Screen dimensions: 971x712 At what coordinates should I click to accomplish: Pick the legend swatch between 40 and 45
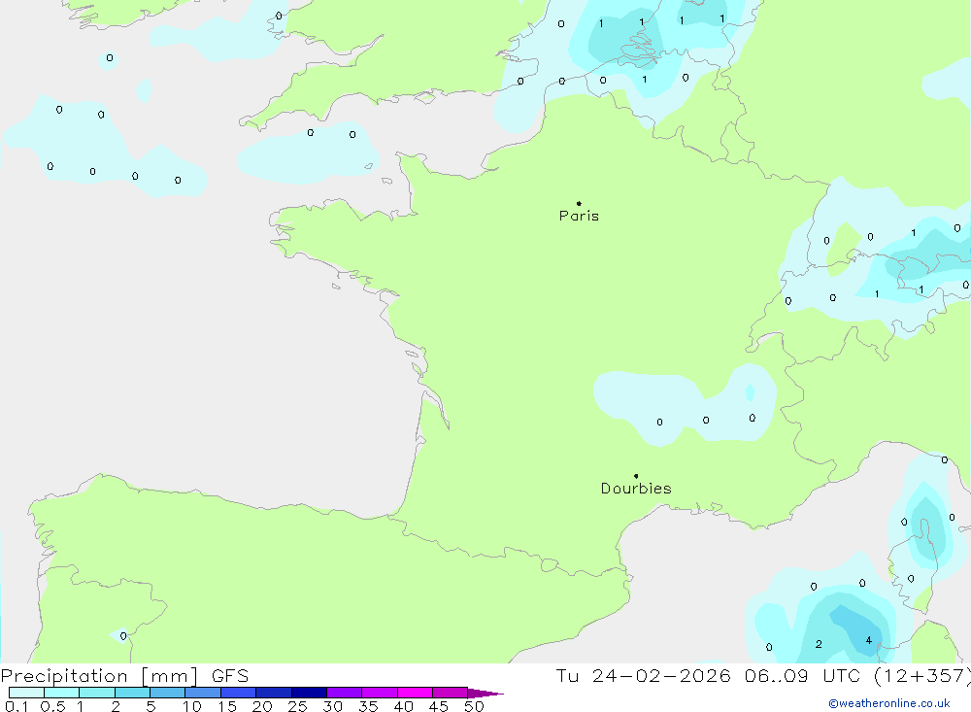[415, 693]
